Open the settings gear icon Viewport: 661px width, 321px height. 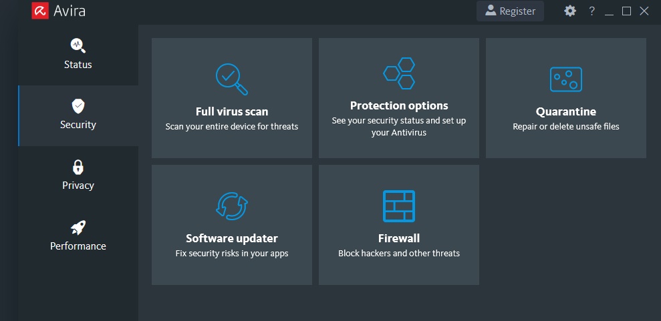pos(570,11)
